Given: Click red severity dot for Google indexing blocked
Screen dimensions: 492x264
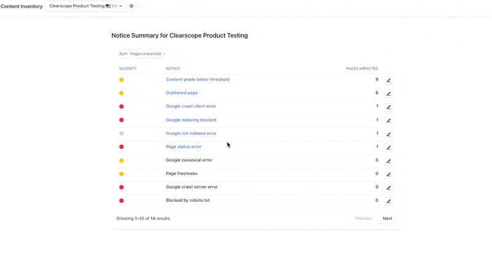Looking at the screenshot, I should 121,120.
